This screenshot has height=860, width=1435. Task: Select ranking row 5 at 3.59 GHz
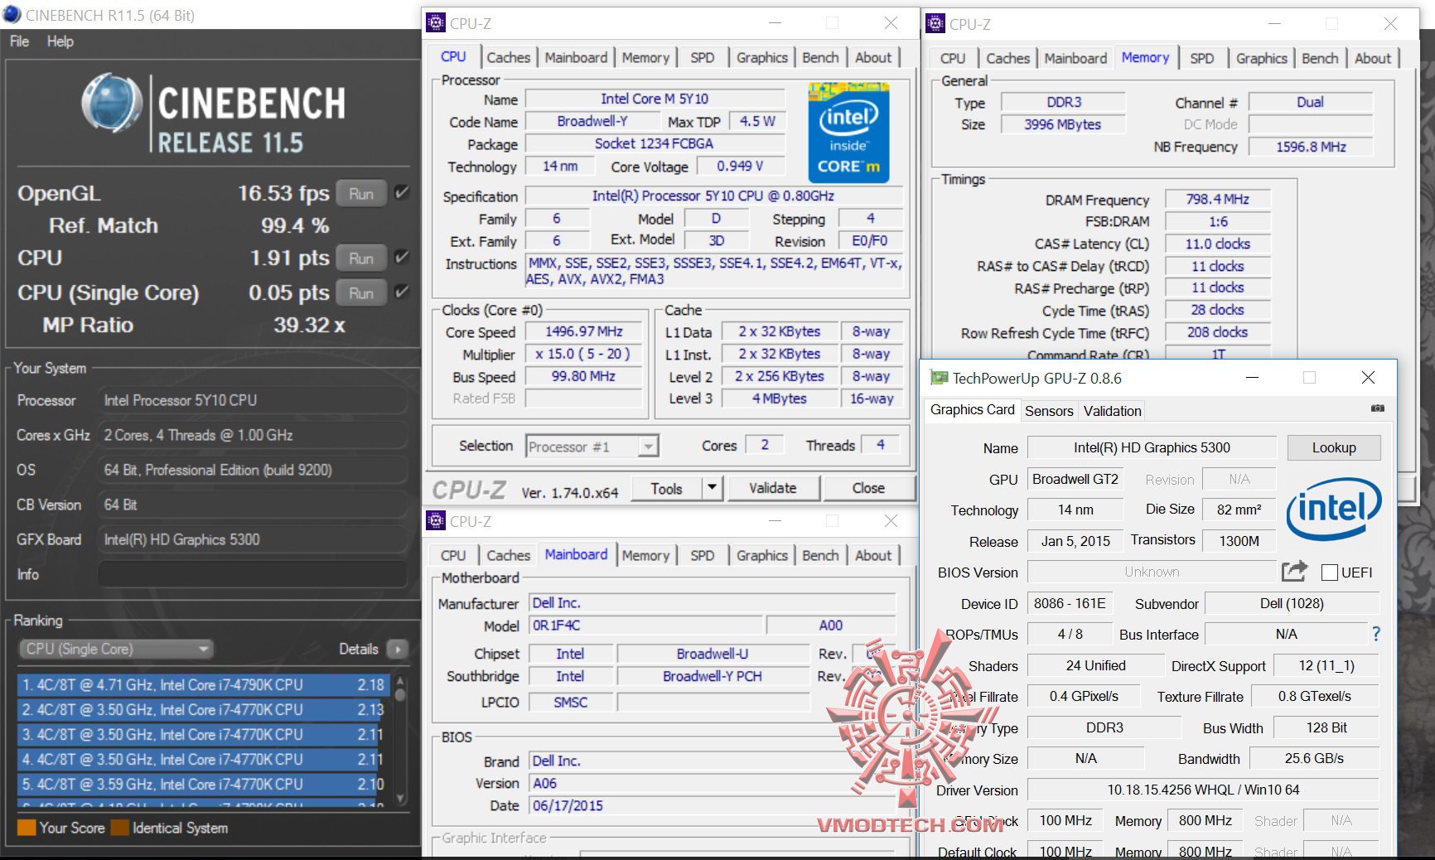click(204, 785)
